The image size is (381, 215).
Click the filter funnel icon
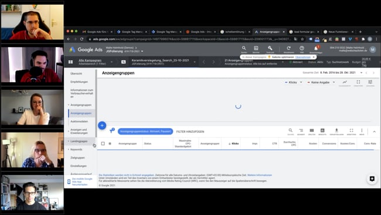111,131
